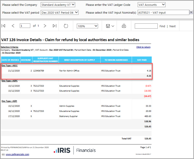
Task: Click the VAT paid value 20.00
Action: (148, 111)
